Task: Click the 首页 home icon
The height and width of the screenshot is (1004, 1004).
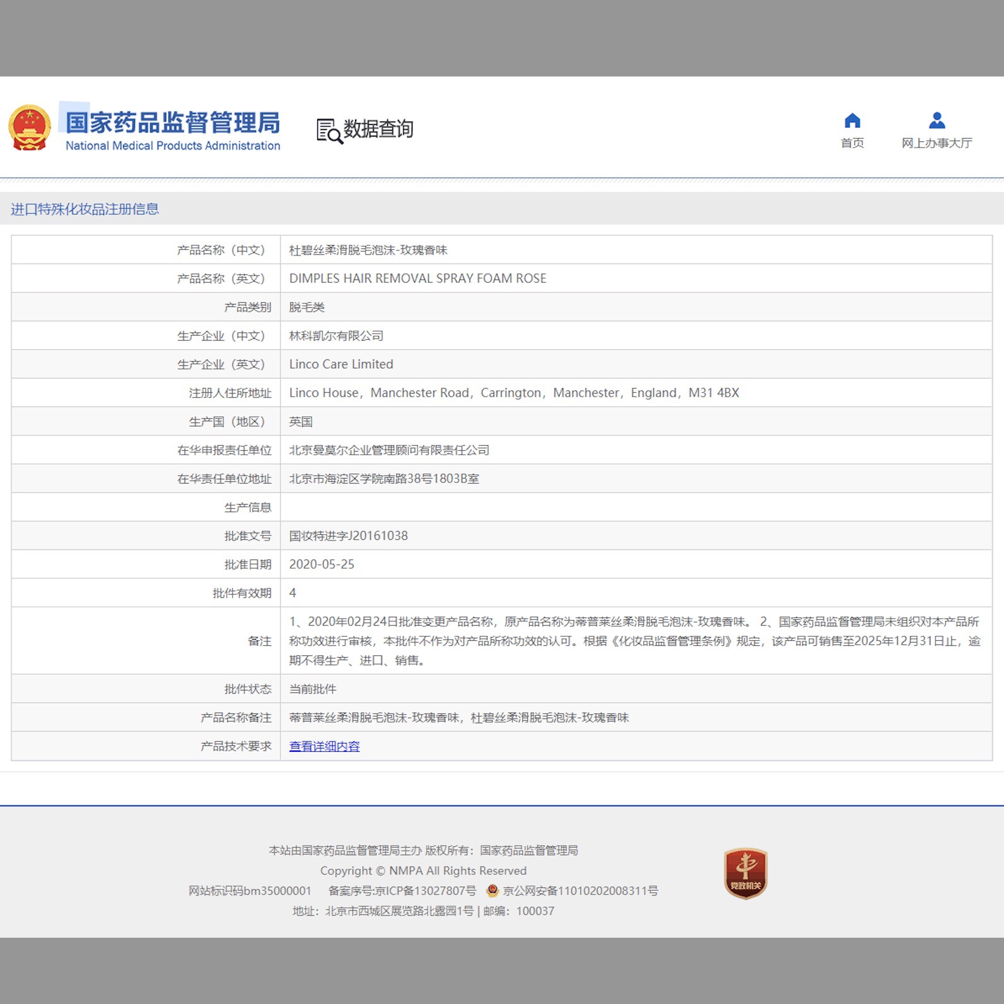Action: tap(852, 120)
